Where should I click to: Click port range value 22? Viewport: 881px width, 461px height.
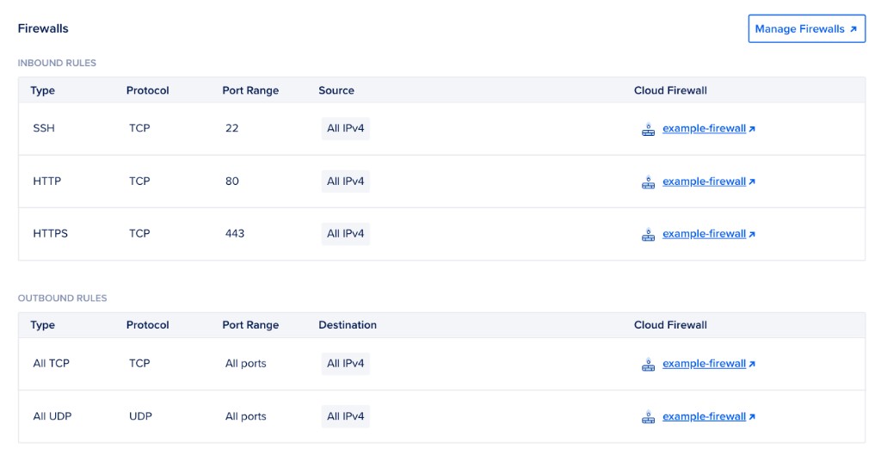click(x=232, y=128)
